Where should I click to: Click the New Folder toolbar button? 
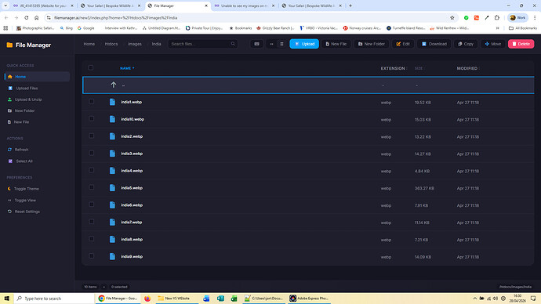[x=371, y=44]
